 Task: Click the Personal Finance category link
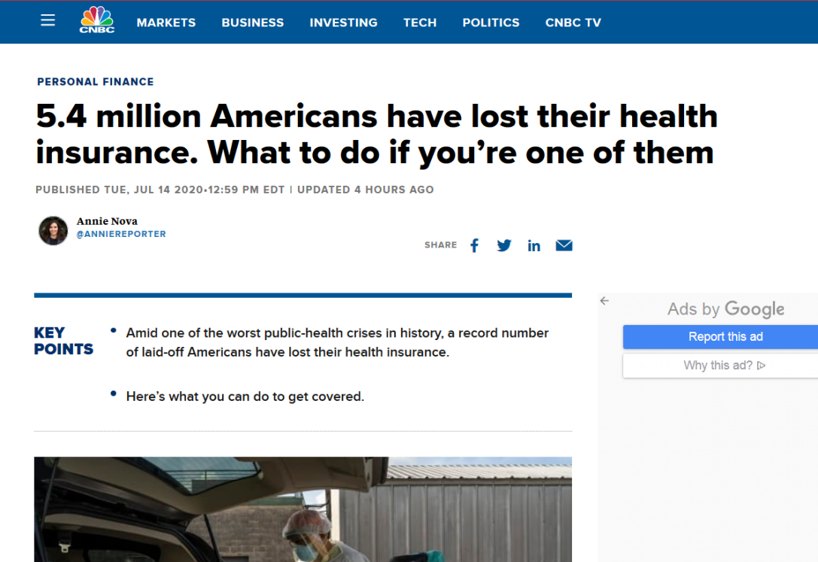point(96,81)
